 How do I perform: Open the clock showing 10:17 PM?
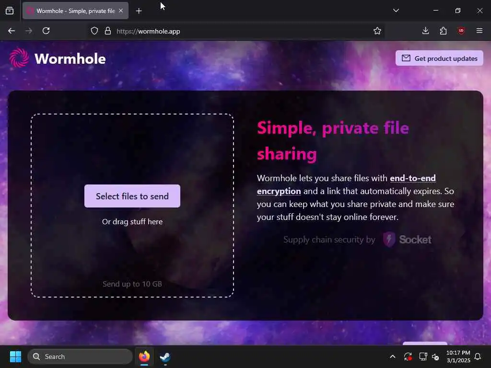[458, 356]
